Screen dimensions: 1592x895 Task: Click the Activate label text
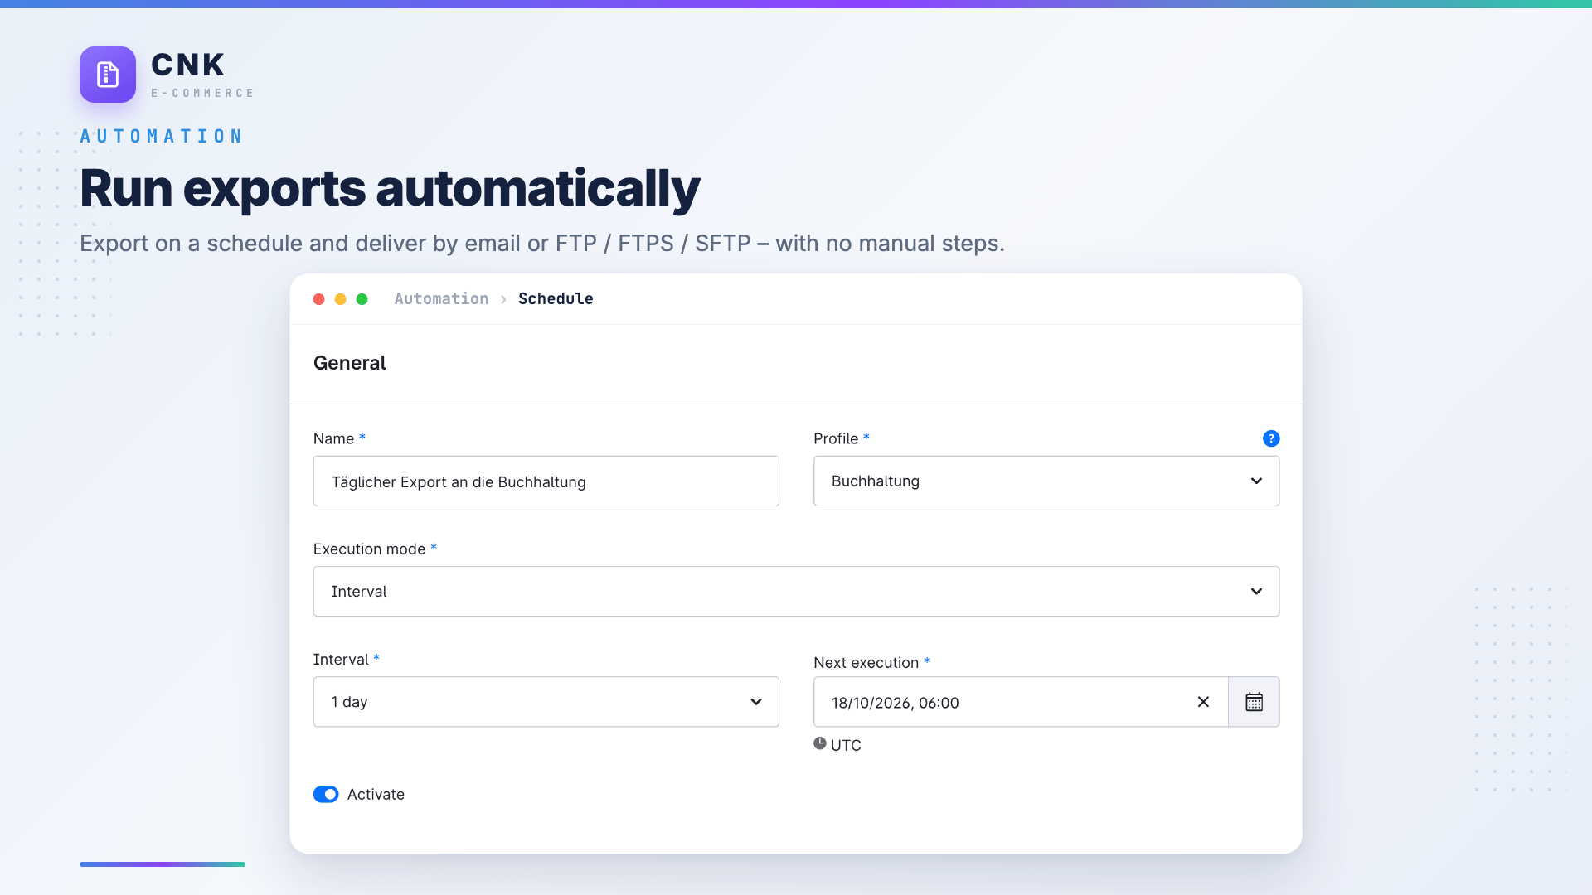pyautogui.click(x=376, y=794)
